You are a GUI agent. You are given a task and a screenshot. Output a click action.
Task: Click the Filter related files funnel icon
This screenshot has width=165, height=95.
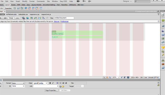(x=158, y=14)
